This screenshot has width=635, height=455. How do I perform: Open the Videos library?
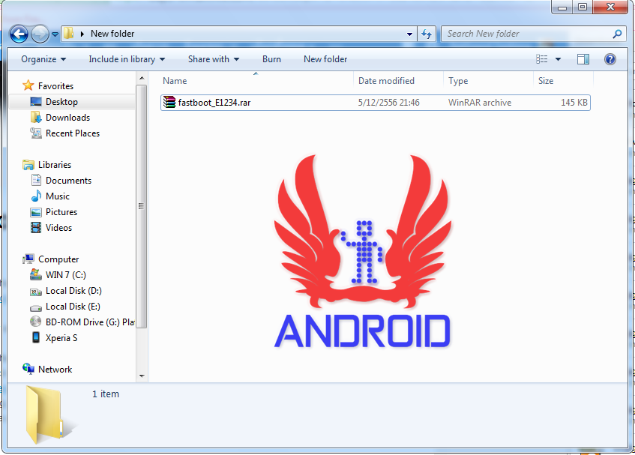coord(58,229)
